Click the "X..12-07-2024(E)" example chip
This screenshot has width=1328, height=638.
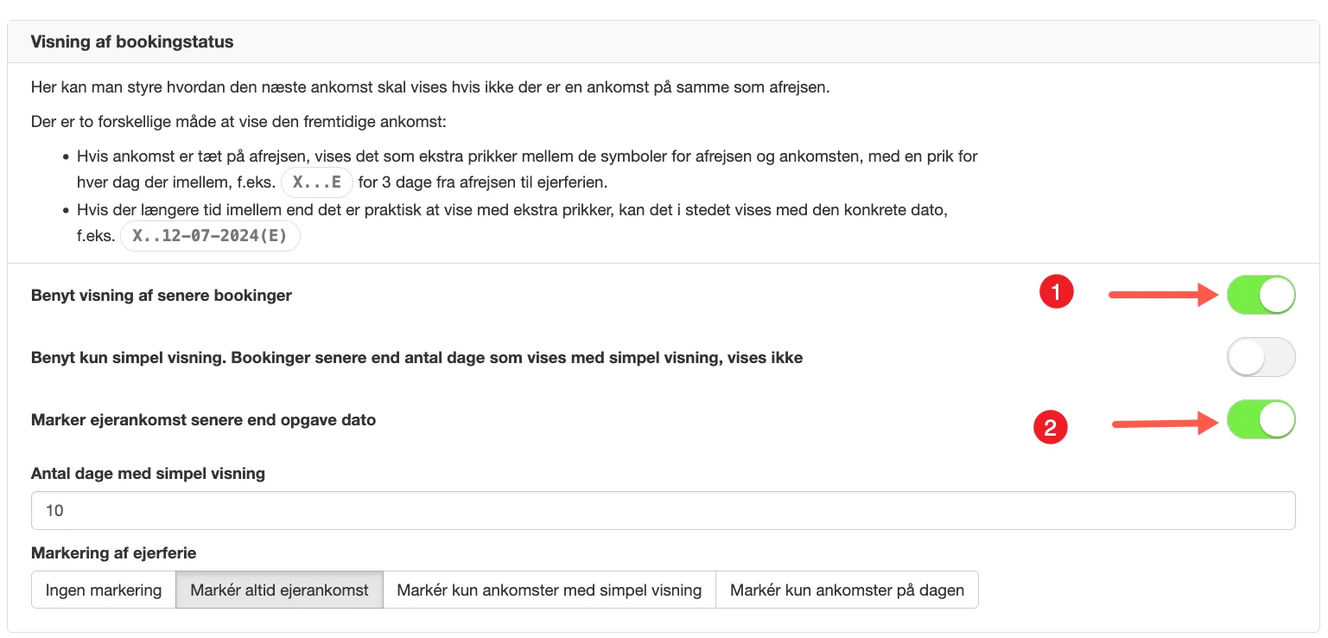click(x=210, y=235)
